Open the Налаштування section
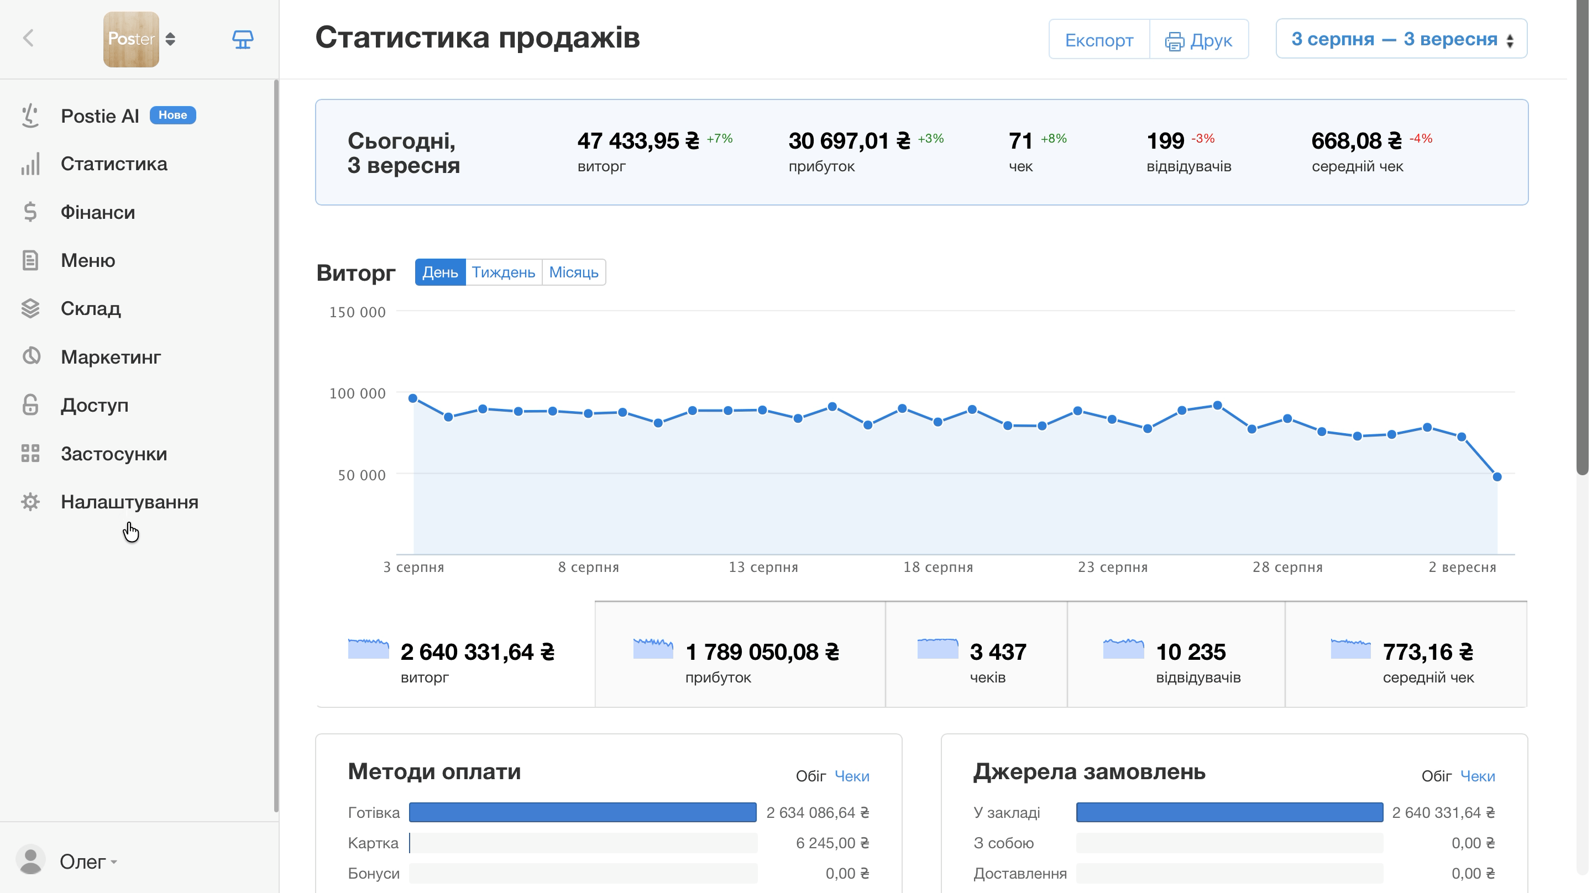Image resolution: width=1592 pixels, height=893 pixels. (x=129, y=502)
